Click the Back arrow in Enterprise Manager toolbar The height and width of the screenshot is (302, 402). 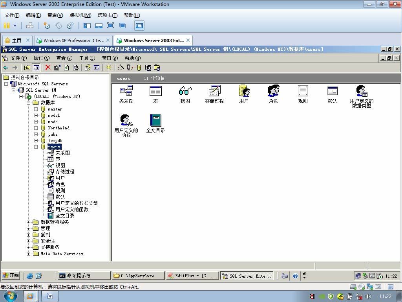click(x=6, y=68)
